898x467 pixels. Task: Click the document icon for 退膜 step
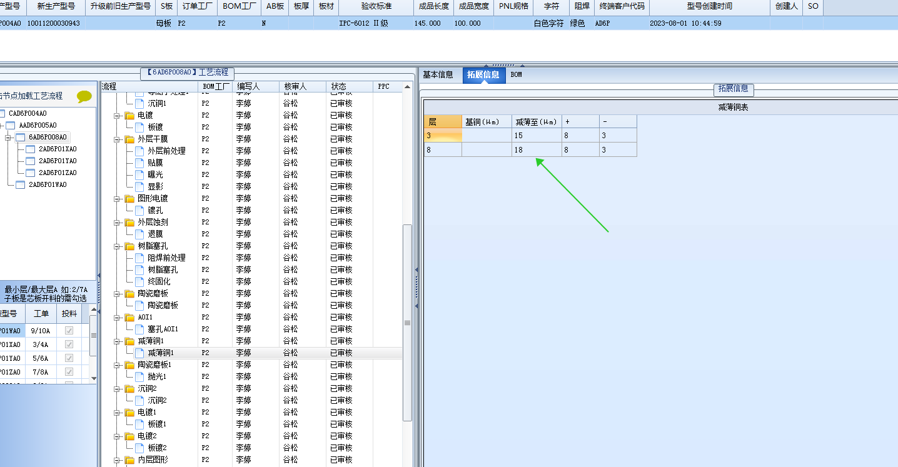pyautogui.click(x=139, y=234)
